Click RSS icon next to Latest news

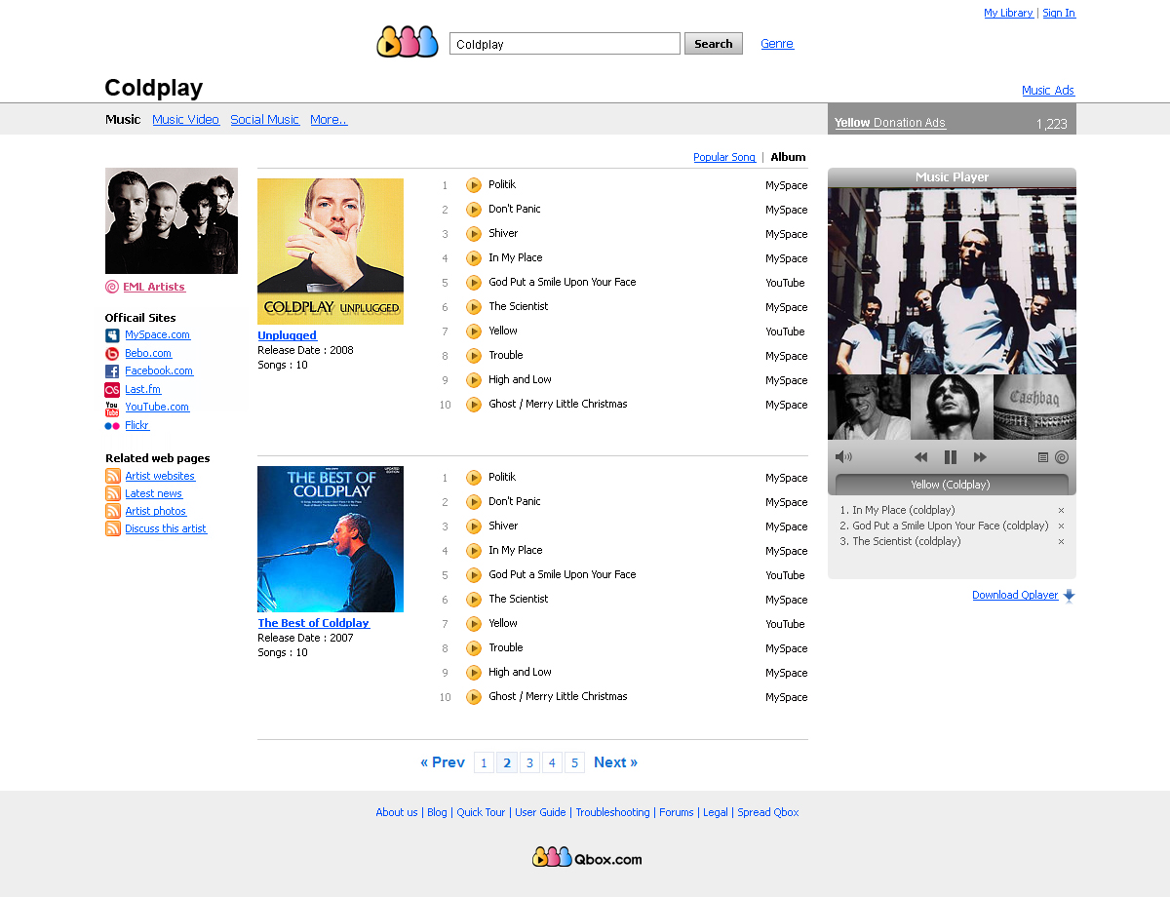point(113,493)
